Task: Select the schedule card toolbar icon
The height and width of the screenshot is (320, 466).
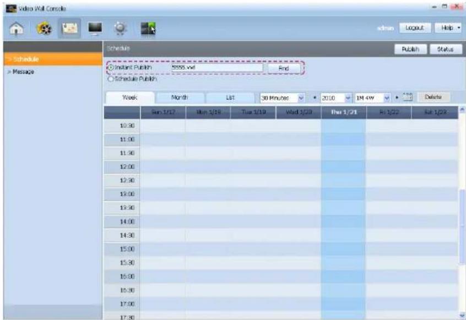Action: point(69,28)
